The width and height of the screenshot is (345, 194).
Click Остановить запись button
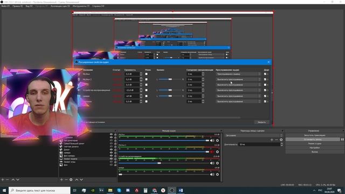tap(313, 140)
